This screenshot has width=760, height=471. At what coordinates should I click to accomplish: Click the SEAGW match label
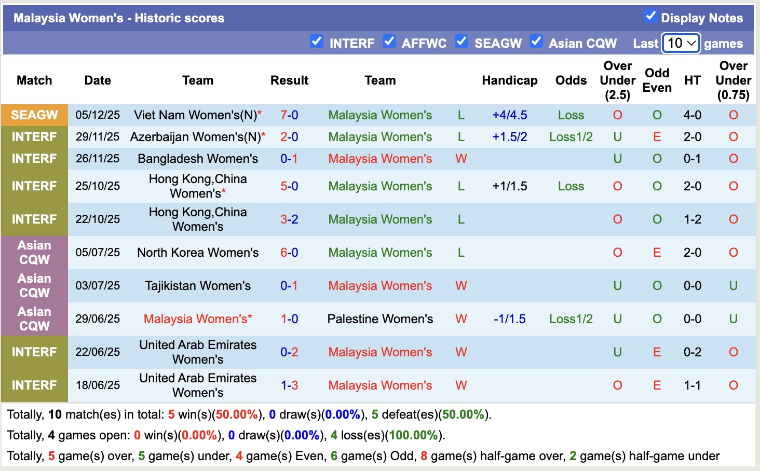click(x=34, y=115)
